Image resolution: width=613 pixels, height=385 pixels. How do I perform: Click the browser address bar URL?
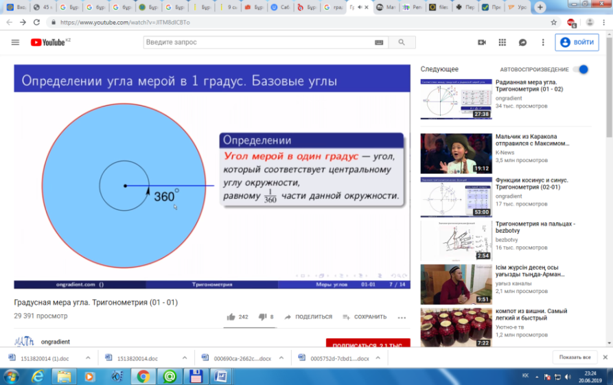tap(125, 22)
